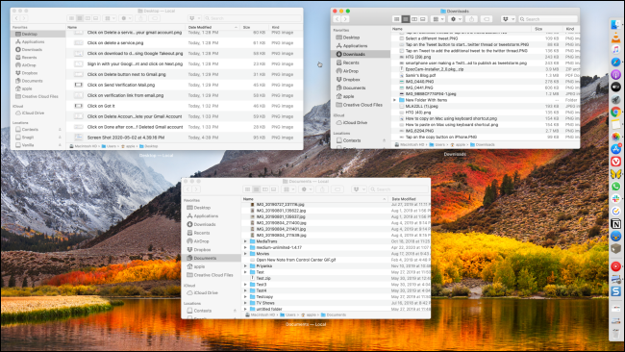Click Search field in Desktop window
The width and height of the screenshot is (625, 352).
tap(252, 18)
